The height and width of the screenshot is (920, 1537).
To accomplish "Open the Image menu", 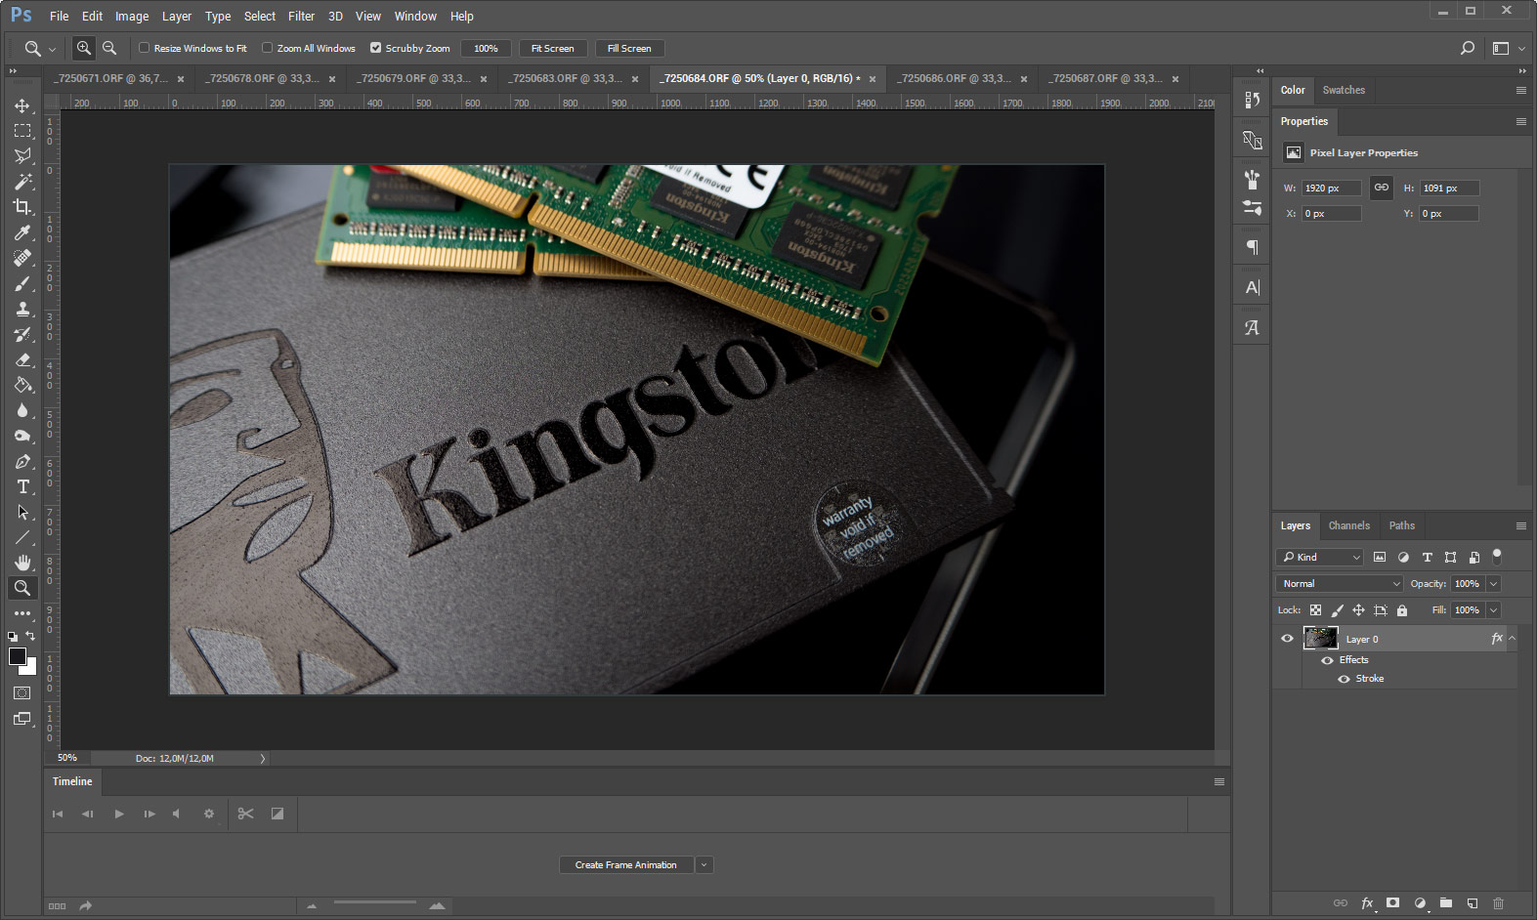I will [132, 16].
